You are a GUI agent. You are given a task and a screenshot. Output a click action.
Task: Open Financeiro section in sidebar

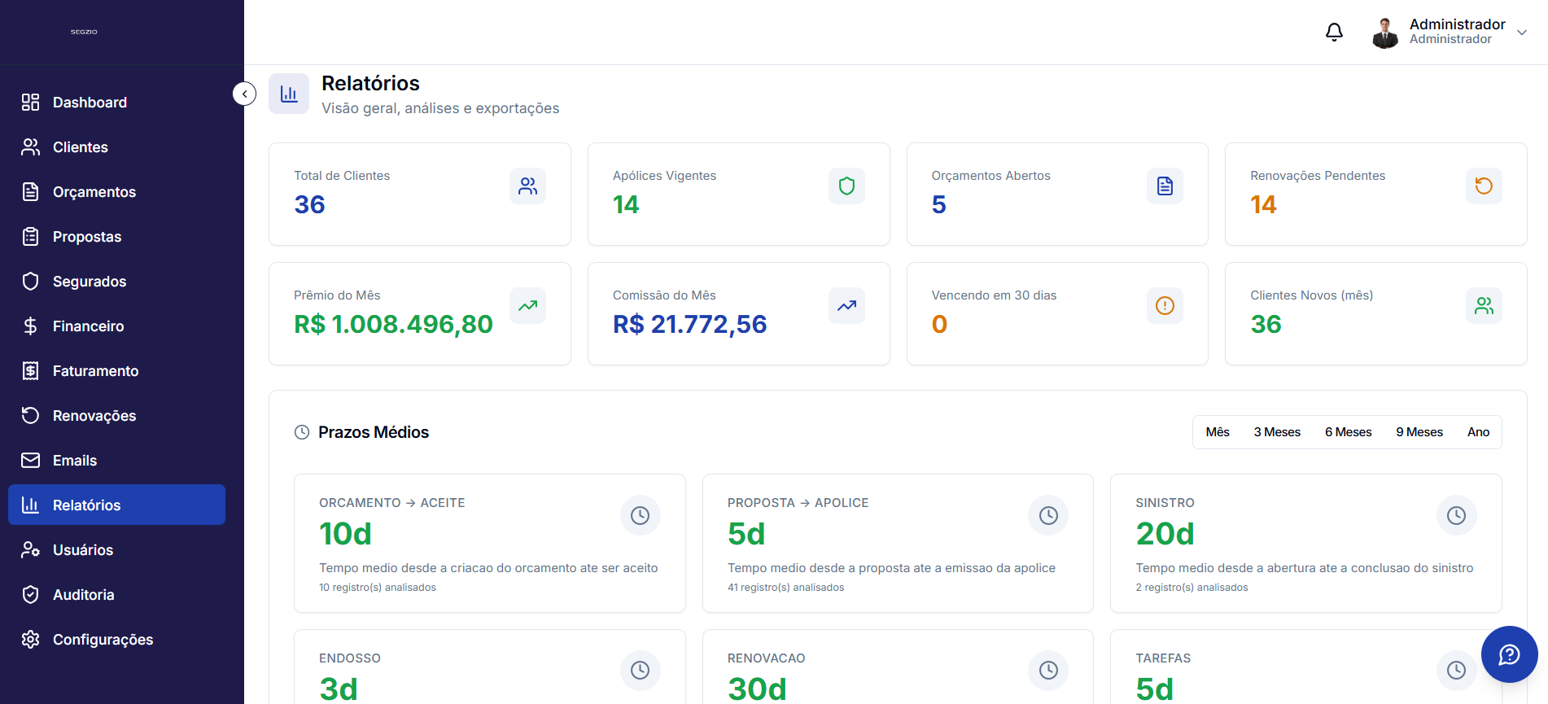116,326
